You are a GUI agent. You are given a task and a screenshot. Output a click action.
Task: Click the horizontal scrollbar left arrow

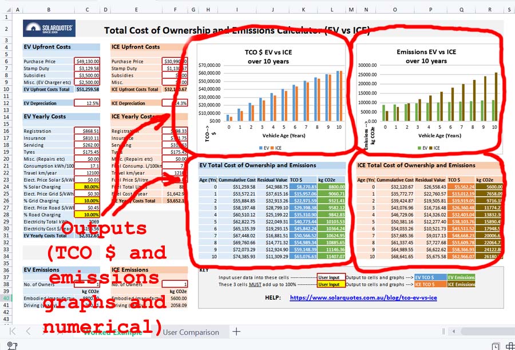(x=454, y=331)
